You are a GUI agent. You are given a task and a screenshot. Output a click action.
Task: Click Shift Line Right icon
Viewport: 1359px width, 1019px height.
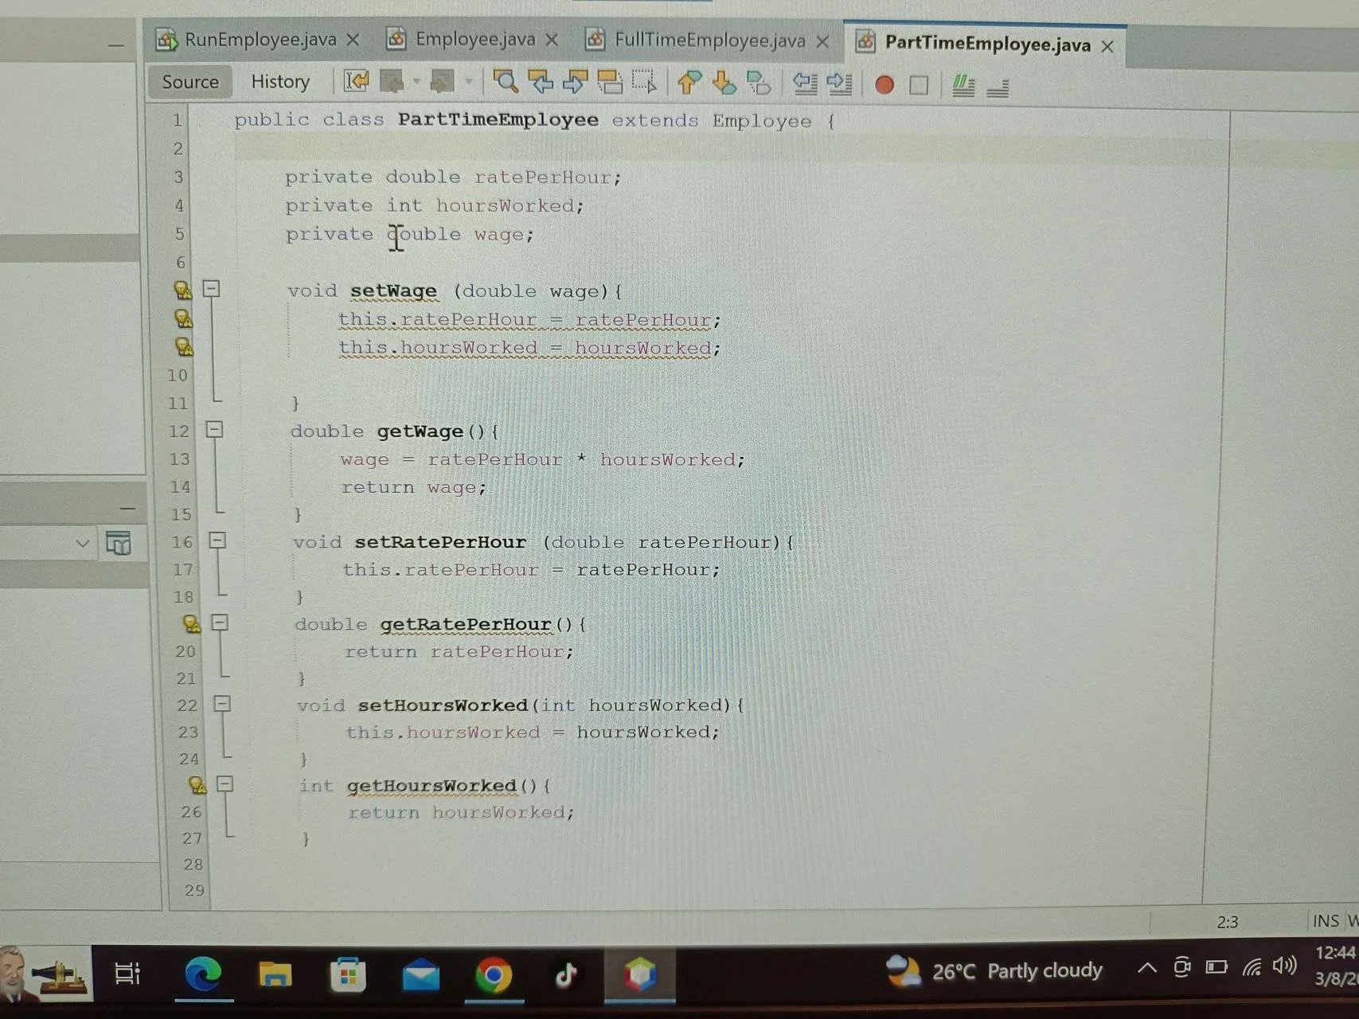[840, 83]
